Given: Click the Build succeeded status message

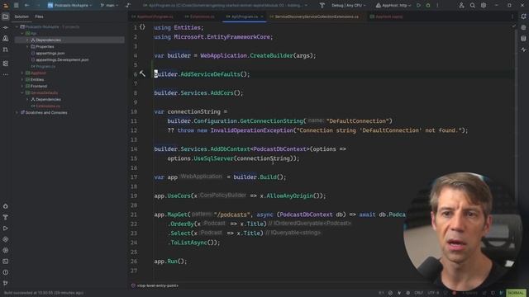Looking at the screenshot, I should point(44,293).
